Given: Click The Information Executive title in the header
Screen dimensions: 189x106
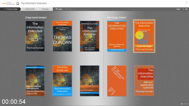Looking at the screenshot, I should click(x=34, y=3).
